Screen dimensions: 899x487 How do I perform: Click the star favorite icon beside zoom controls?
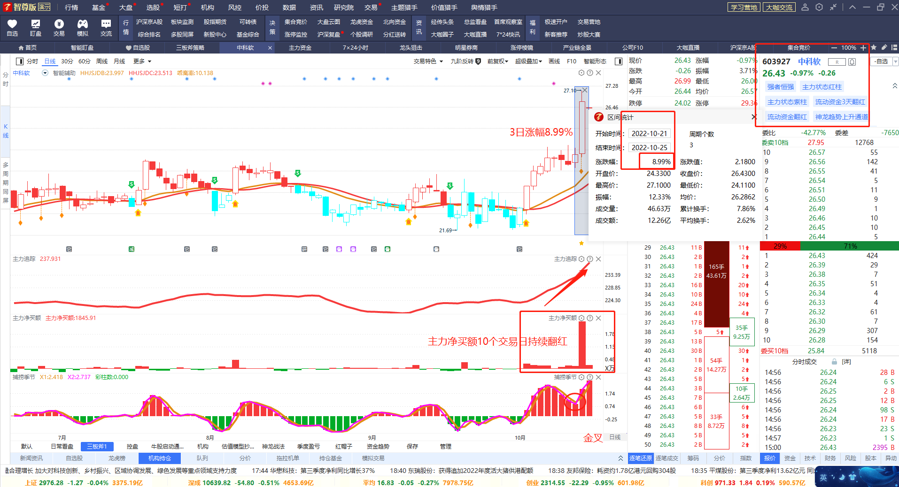874,47
